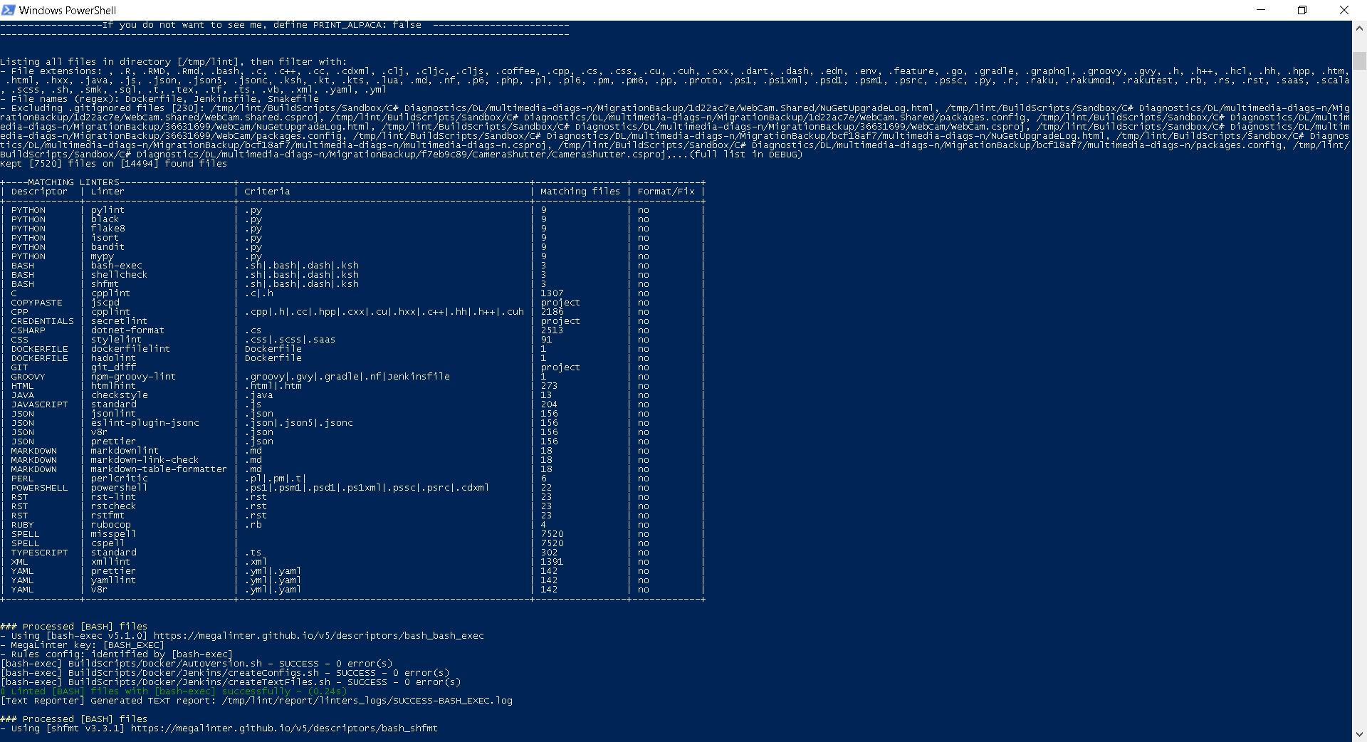Click 'markdown-link-check' linter entry

(145, 460)
